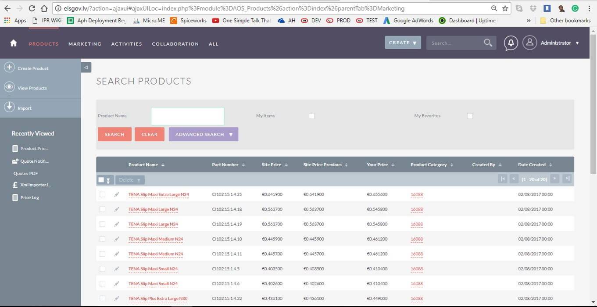
Task: Open Chrome menu three dots
Action: 589,8
